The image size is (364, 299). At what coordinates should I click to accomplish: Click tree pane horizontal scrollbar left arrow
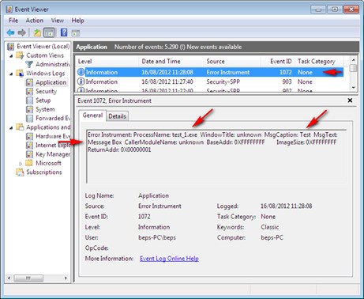[9, 278]
